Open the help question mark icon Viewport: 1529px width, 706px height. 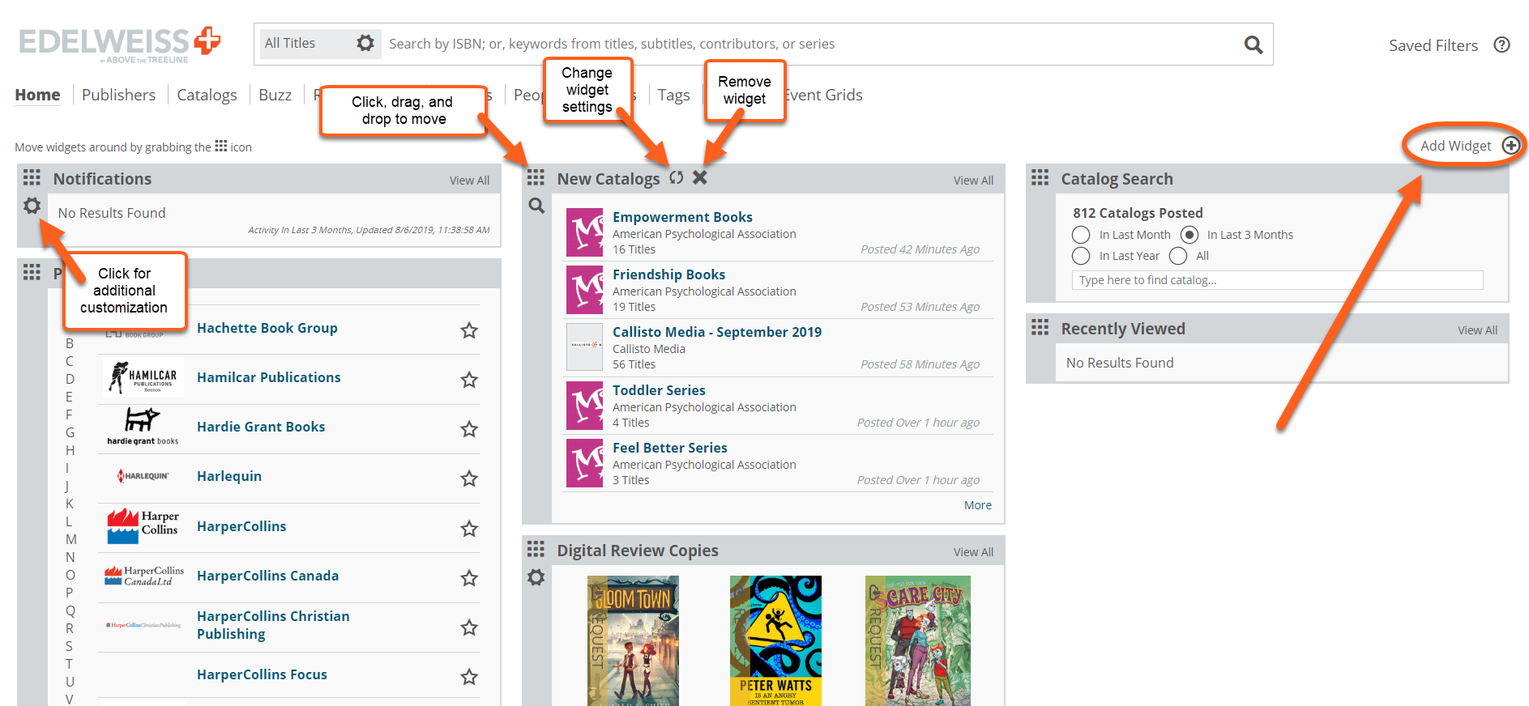[1501, 45]
